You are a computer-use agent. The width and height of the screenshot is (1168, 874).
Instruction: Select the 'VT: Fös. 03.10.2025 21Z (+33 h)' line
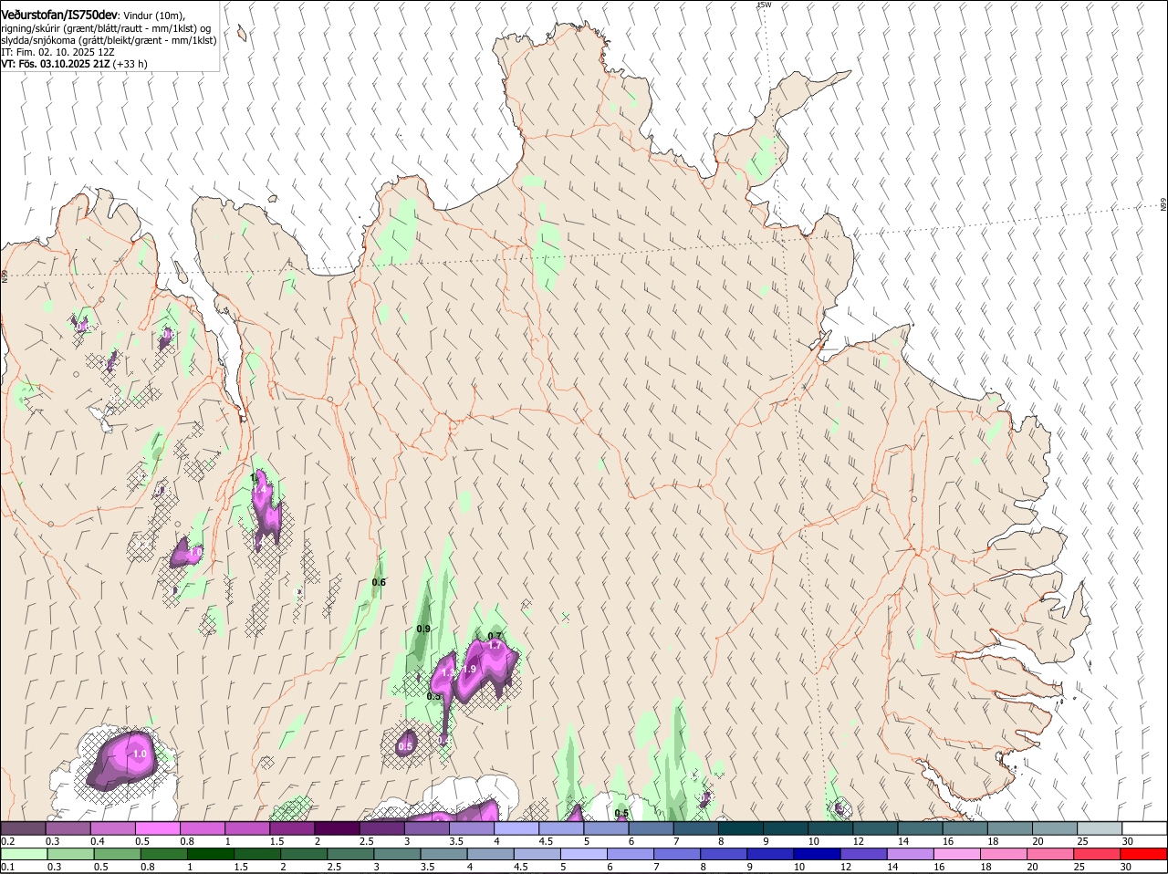pyautogui.click(x=74, y=64)
